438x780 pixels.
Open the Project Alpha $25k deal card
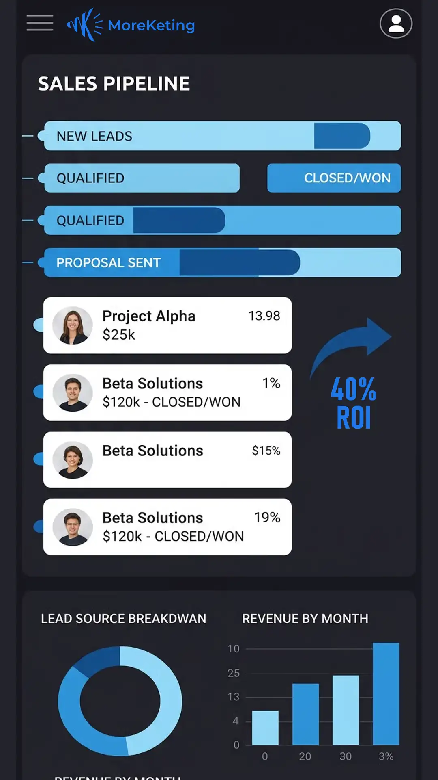pyautogui.click(x=167, y=325)
